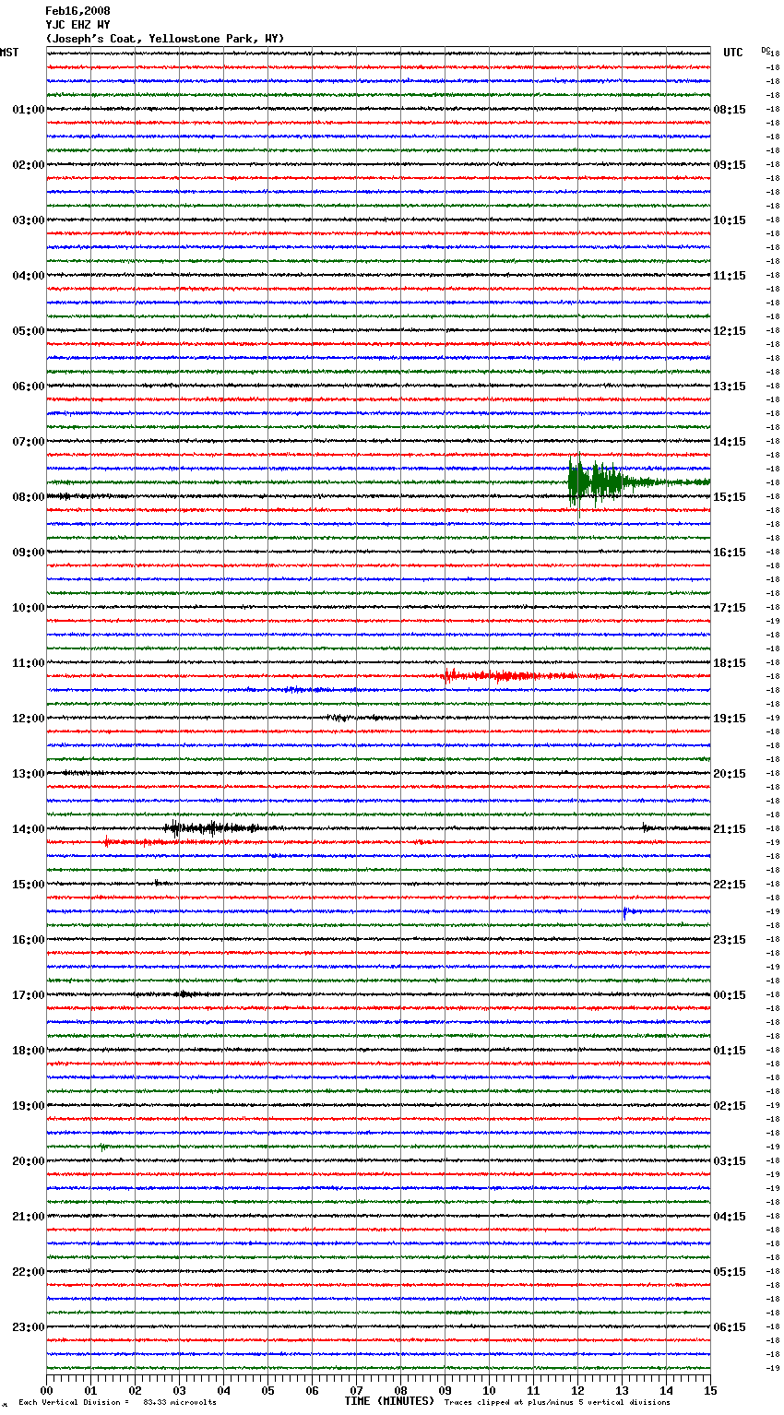Click the 09:15 UTC time label
This screenshot has width=784, height=1415.
(730, 165)
